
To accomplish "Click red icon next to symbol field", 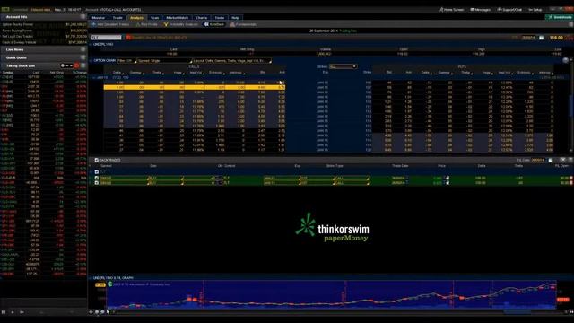I will tap(128, 38).
